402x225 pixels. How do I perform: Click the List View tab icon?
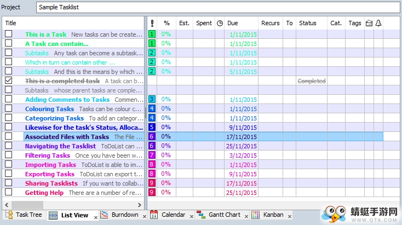tap(53, 215)
